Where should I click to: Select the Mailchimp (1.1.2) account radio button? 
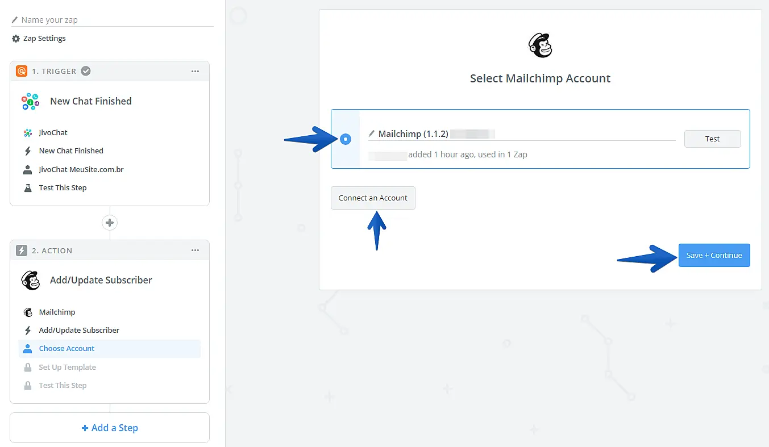tap(346, 139)
